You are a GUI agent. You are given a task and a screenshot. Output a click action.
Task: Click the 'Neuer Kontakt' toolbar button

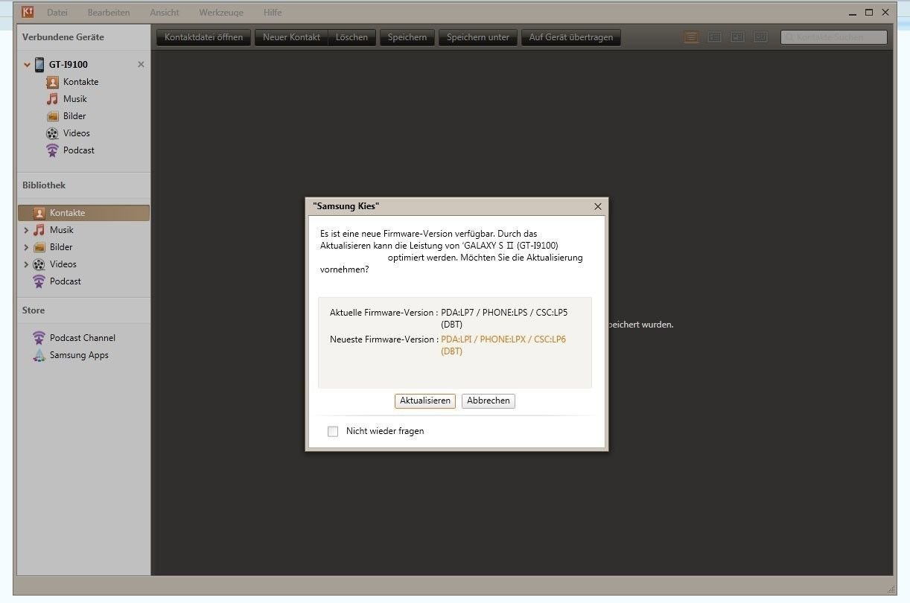point(291,37)
